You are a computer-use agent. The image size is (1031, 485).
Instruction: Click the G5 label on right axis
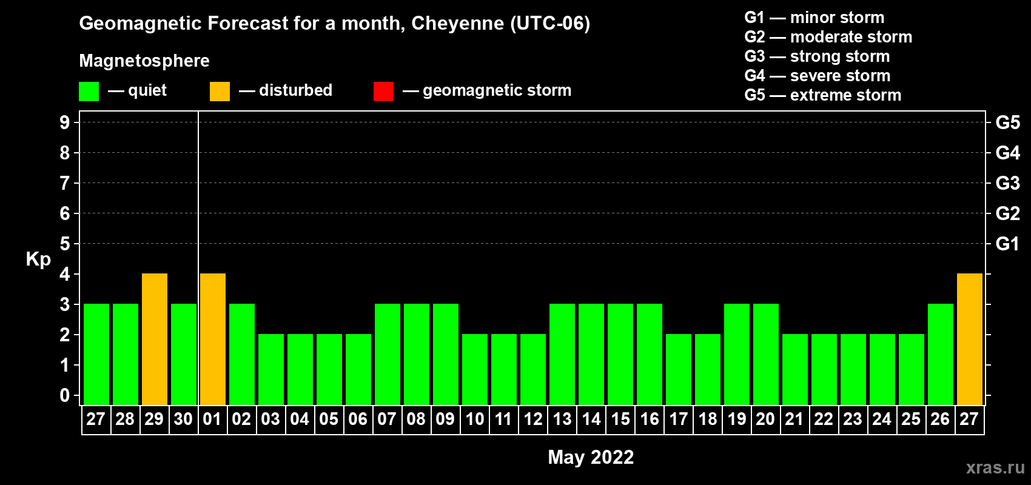(1008, 122)
